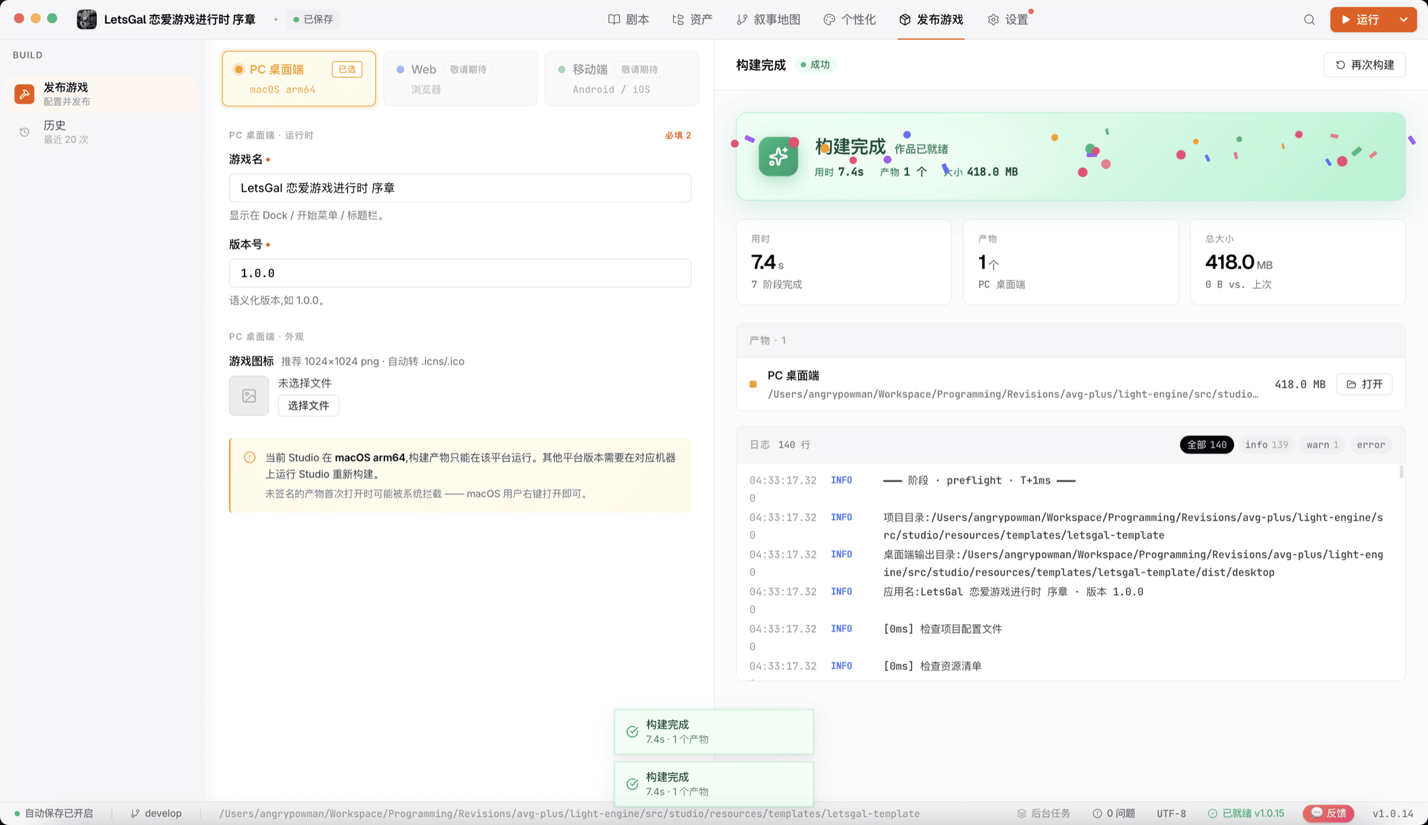Filter logs by info 139
The height and width of the screenshot is (825, 1428).
pos(1266,445)
